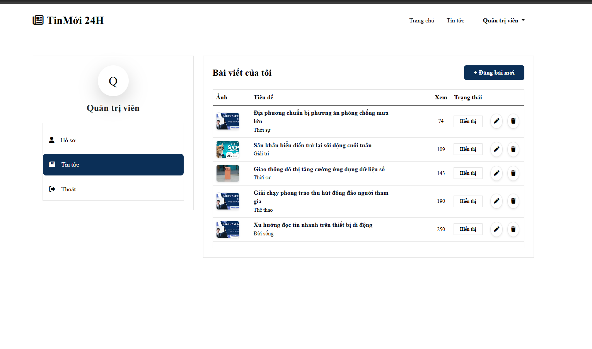Edit the Xu hướng đọc tin nhanh article
The image size is (592, 349).
(496, 229)
